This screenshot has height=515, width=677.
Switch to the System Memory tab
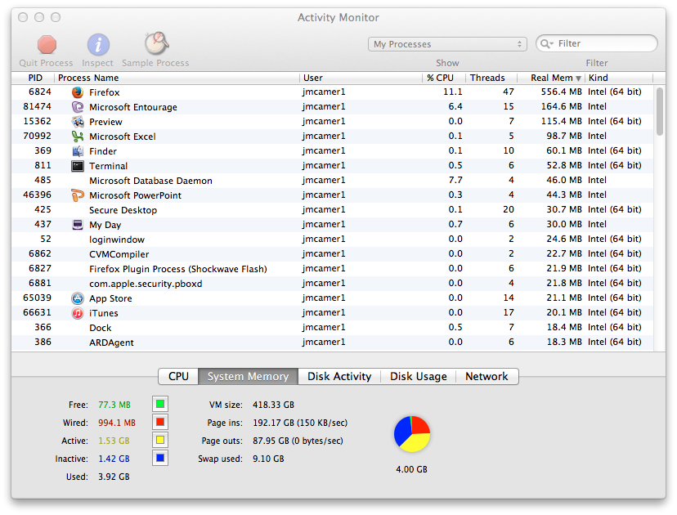[248, 376]
